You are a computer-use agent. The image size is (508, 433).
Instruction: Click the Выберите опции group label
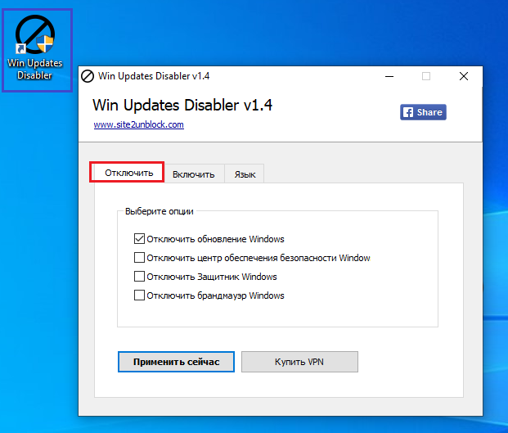(159, 211)
